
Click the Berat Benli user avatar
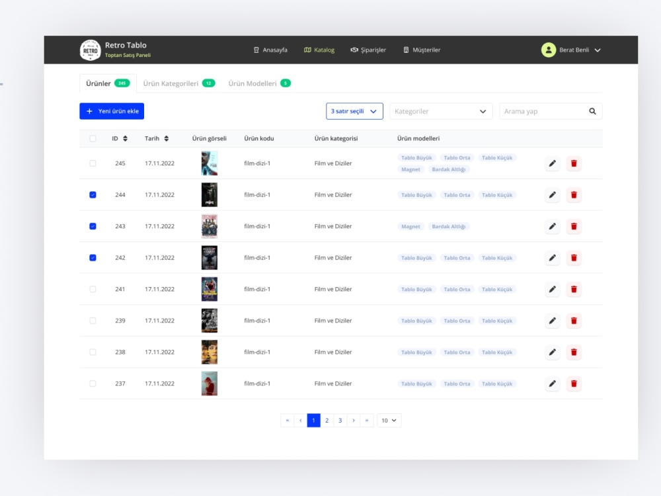[549, 50]
